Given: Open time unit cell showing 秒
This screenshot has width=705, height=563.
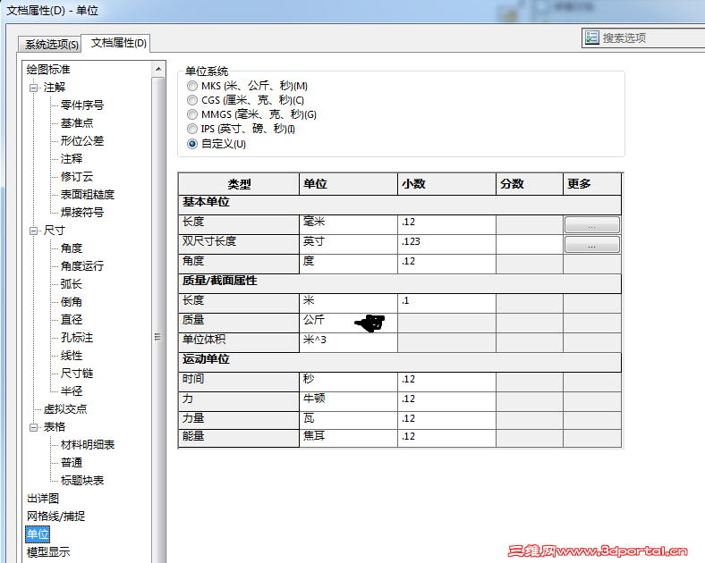Looking at the screenshot, I should (x=348, y=382).
